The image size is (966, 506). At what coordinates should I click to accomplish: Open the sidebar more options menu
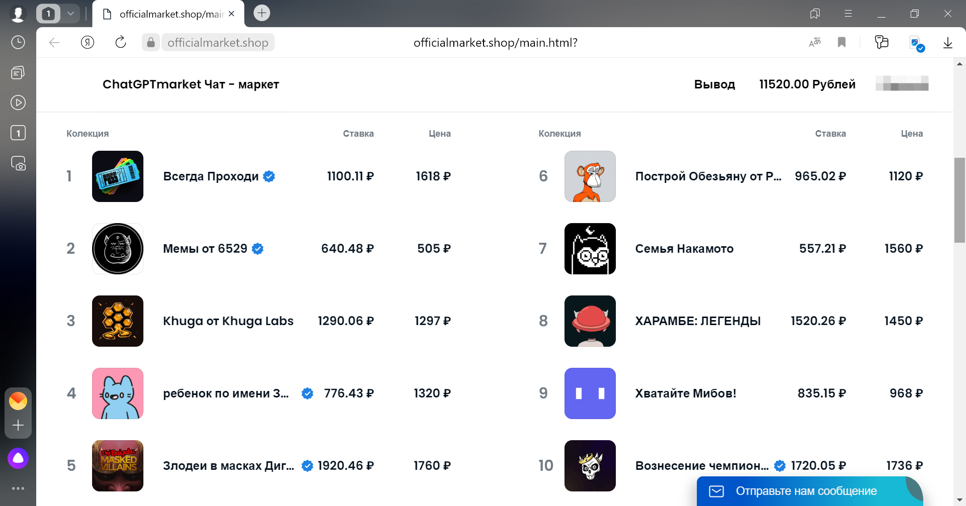[x=18, y=488]
